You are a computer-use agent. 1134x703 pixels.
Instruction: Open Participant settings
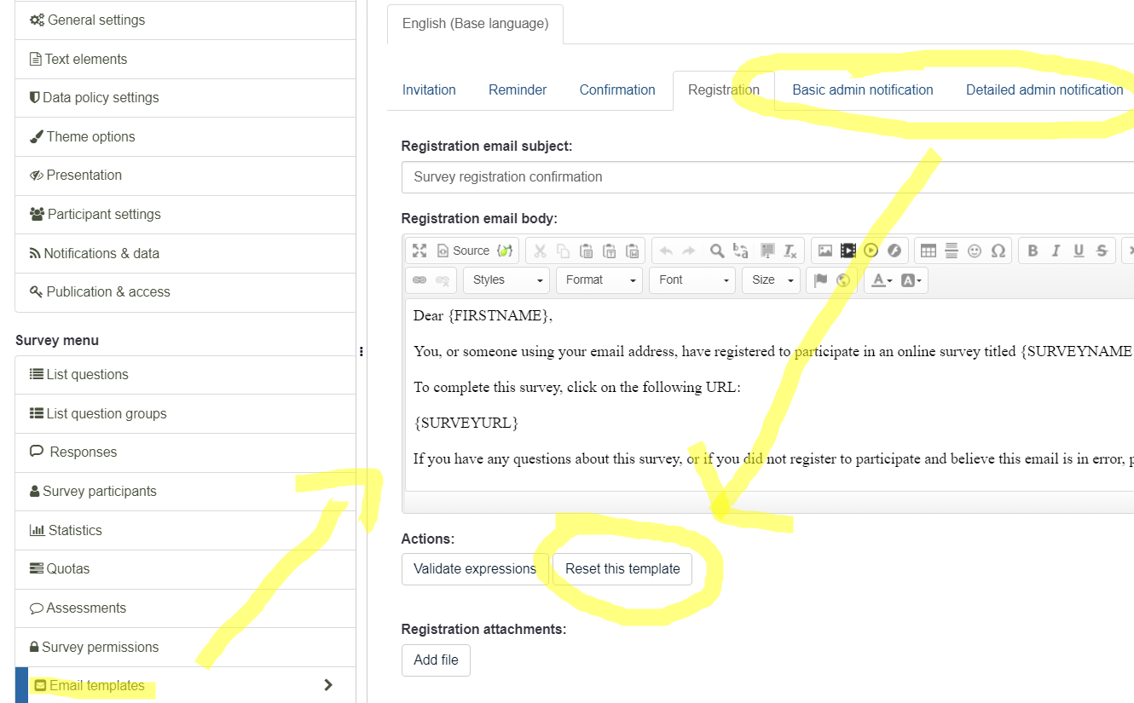(x=185, y=214)
